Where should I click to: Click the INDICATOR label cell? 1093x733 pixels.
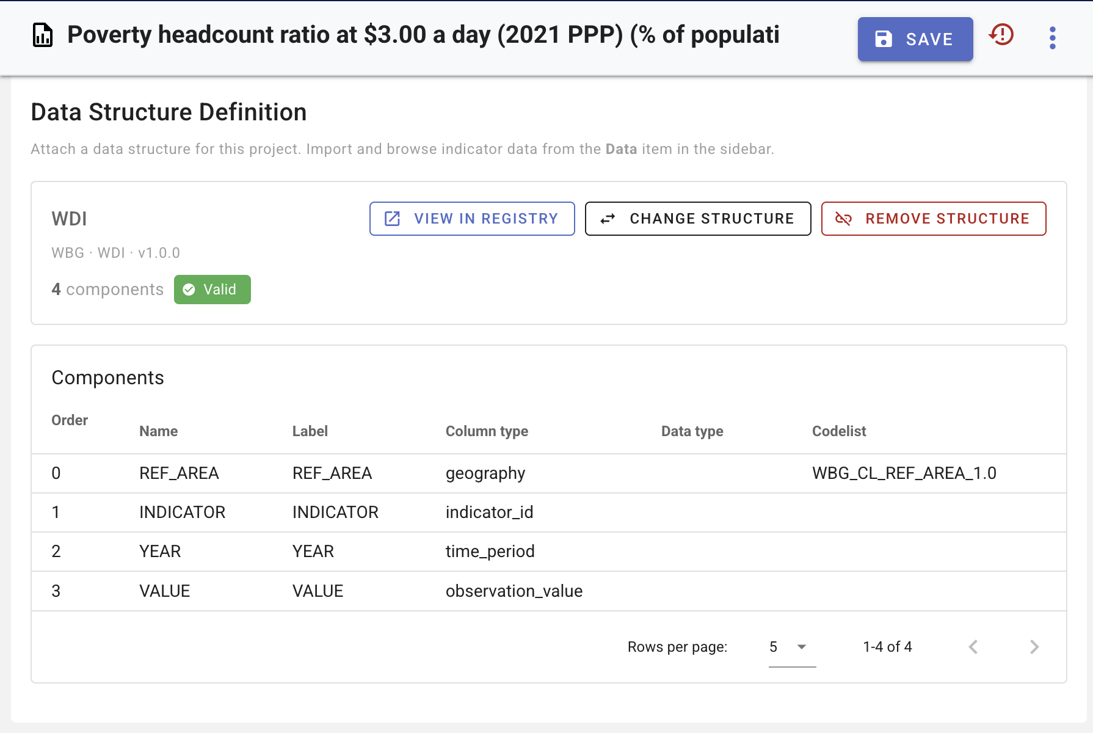336,512
